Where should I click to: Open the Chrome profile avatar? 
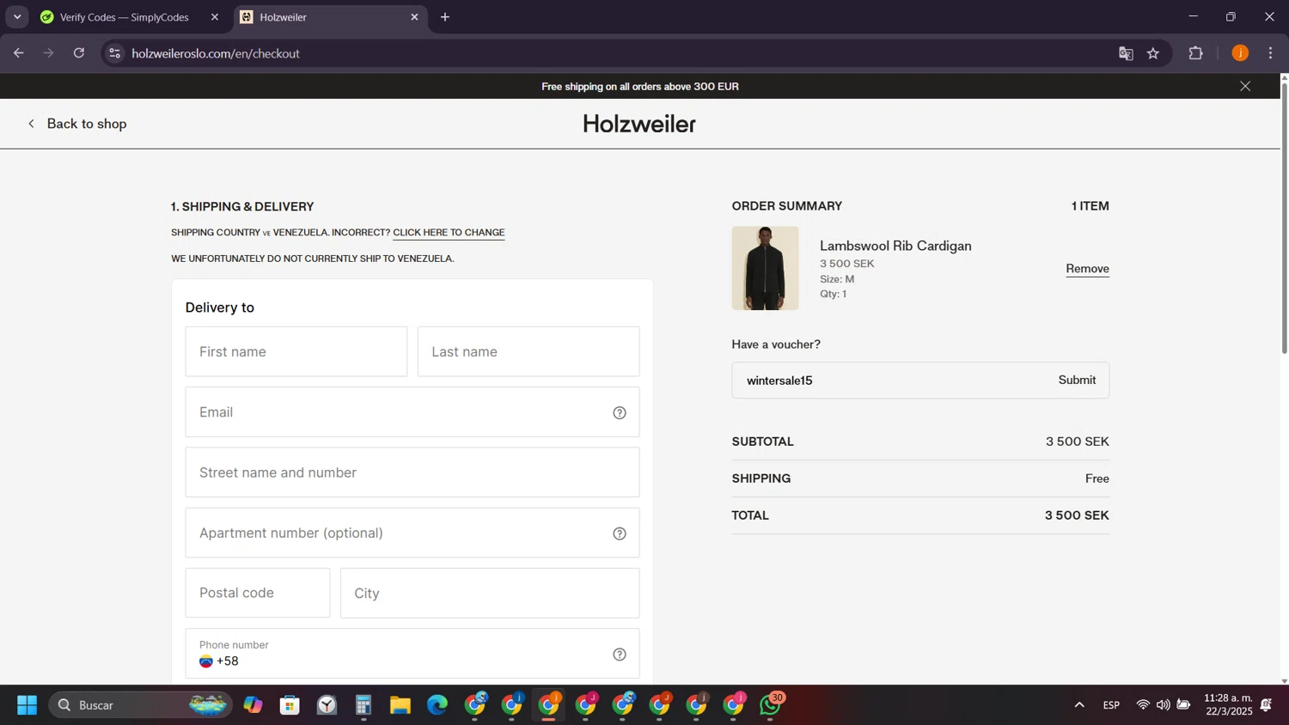[1240, 53]
